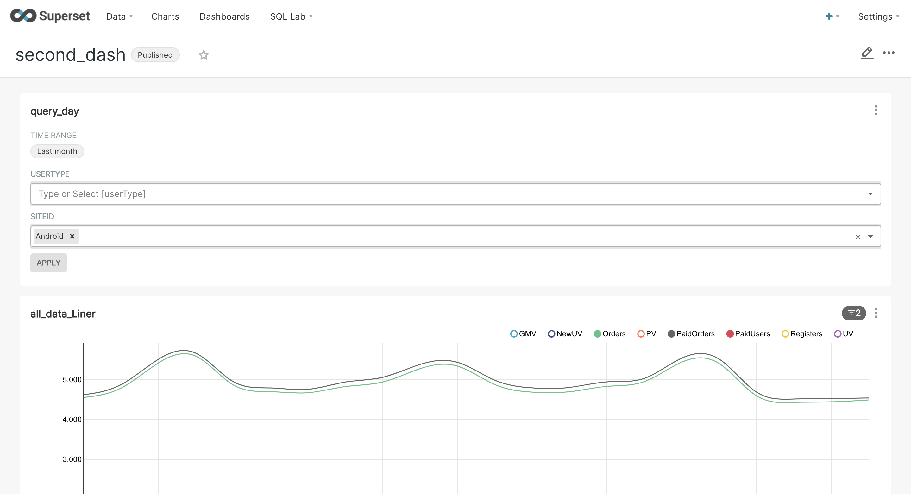
Task: Toggle GMV series in chart legend
Action: tap(523, 334)
